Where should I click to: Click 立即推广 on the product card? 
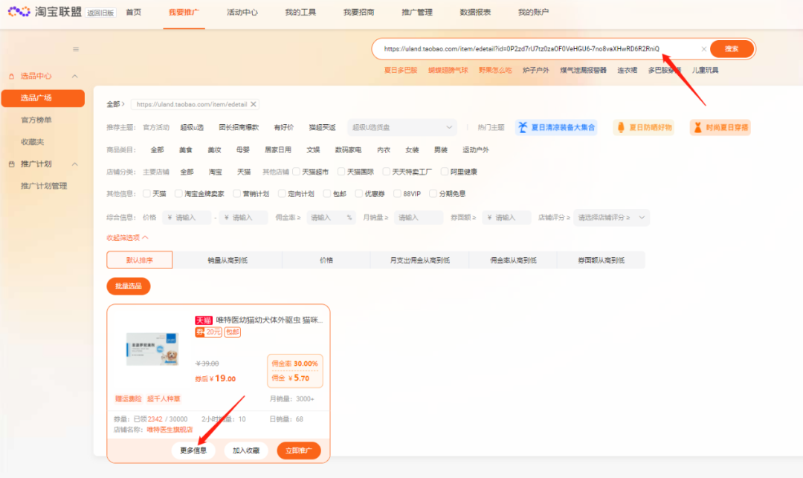pos(299,451)
